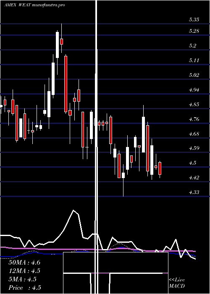Click the 4.42 price axis label
210x294 pixels.
[x=194, y=177]
